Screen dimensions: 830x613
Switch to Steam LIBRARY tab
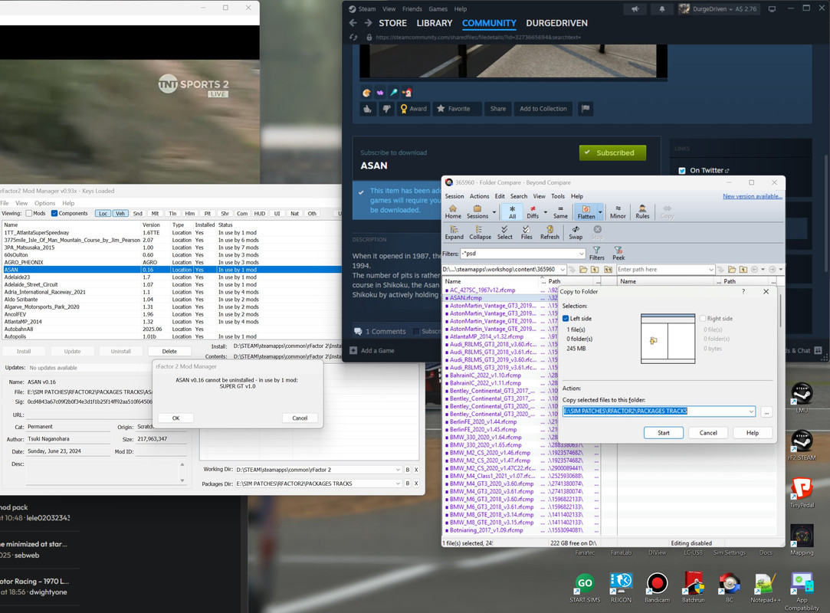(434, 23)
